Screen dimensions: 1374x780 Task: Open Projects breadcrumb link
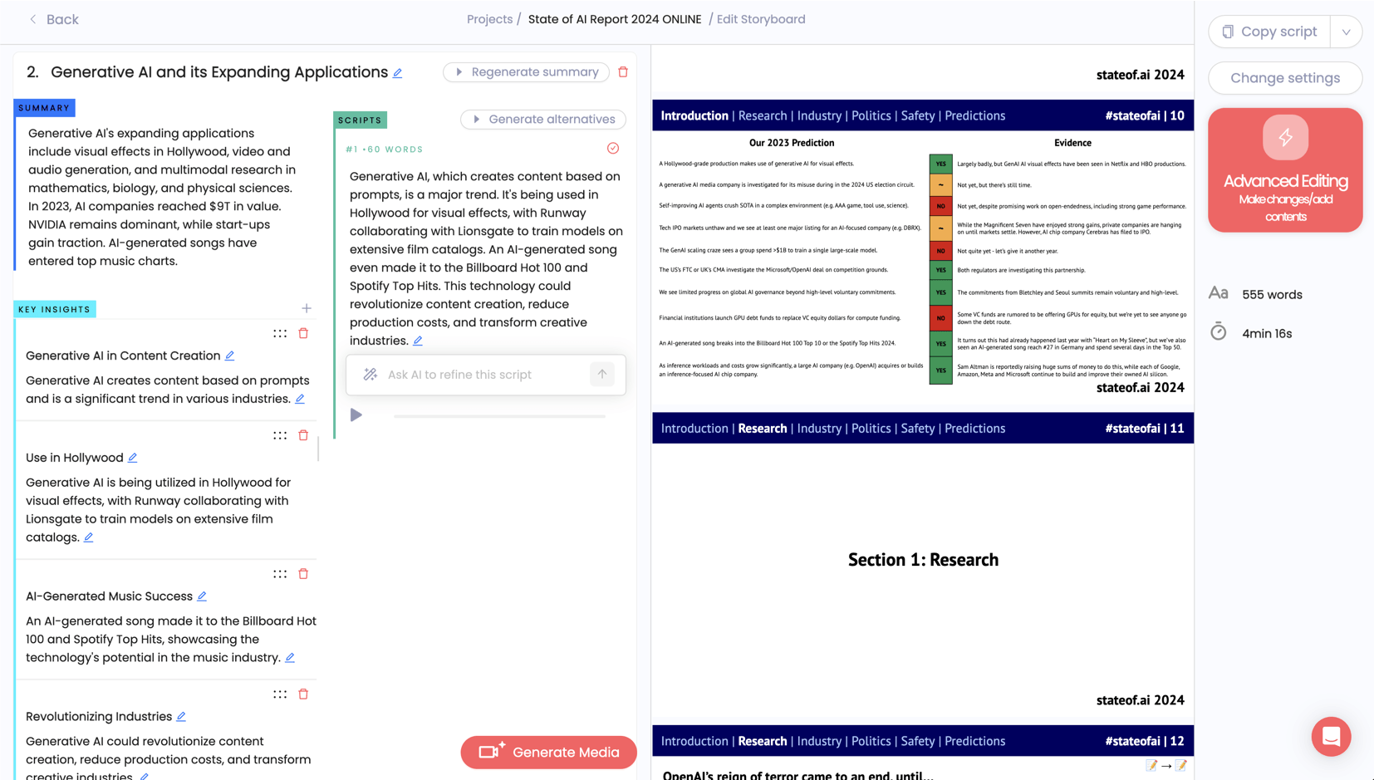tap(489, 19)
